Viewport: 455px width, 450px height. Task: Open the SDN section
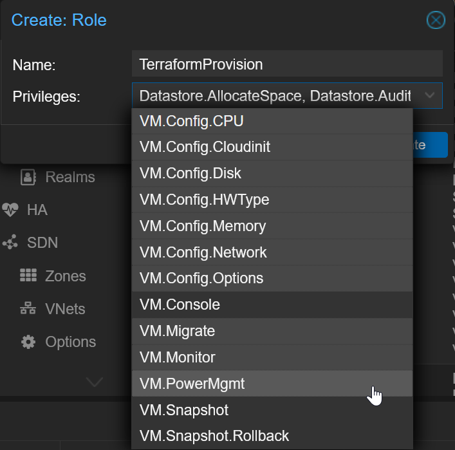[42, 243]
